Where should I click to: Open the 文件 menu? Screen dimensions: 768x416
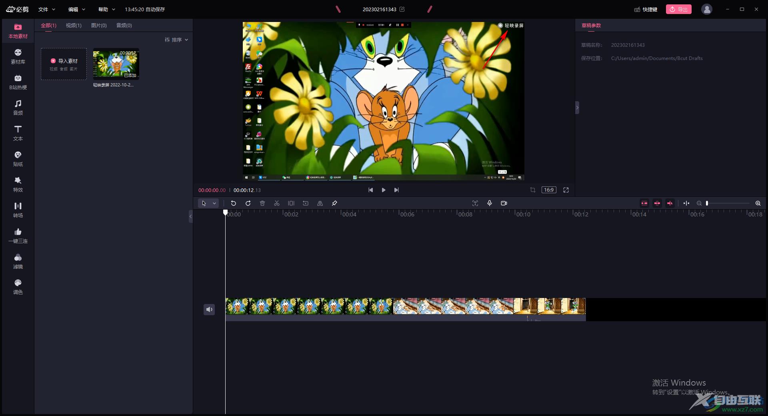pyautogui.click(x=47, y=9)
